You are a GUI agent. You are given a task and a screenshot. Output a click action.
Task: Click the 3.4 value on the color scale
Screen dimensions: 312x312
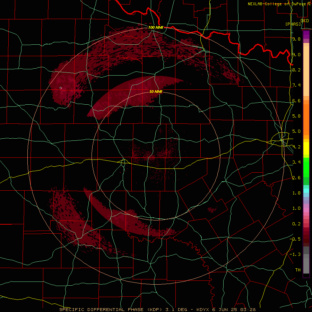tap(296, 162)
